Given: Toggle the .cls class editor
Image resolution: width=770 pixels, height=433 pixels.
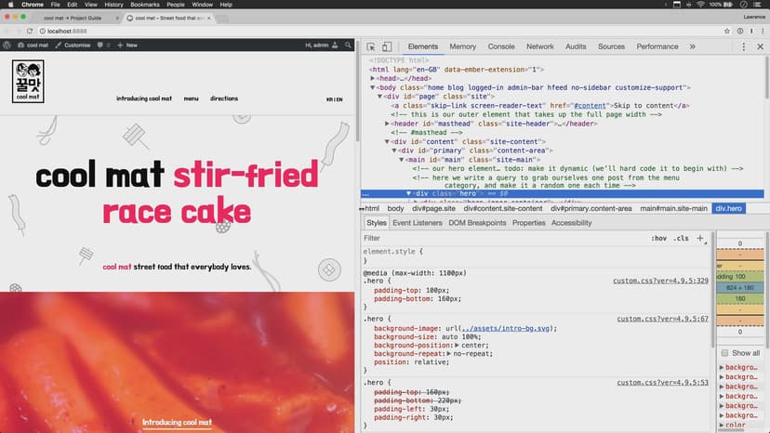Looking at the screenshot, I should [682, 239].
